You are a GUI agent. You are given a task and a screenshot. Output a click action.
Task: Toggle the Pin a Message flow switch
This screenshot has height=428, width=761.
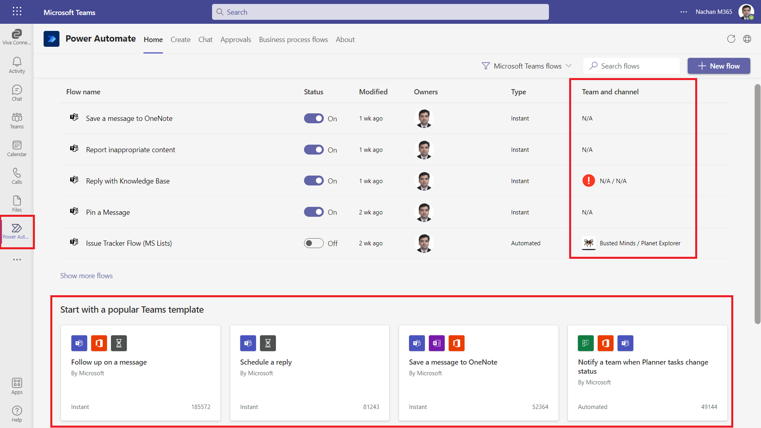click(314, 212)
